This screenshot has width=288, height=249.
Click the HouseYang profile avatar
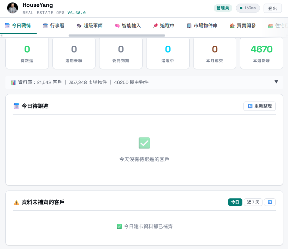pyautogui.click(x=13, y=8)
